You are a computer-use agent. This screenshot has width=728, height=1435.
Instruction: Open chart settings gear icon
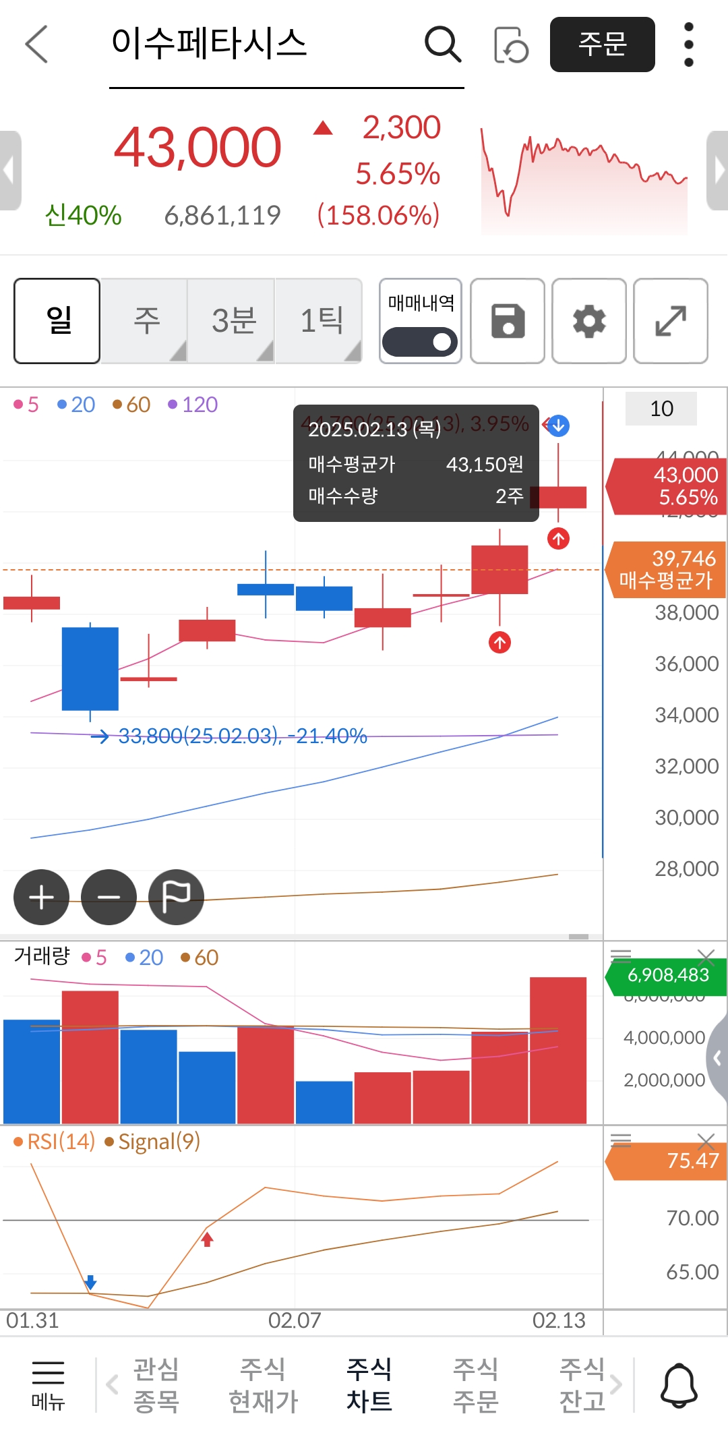[589, 321]
